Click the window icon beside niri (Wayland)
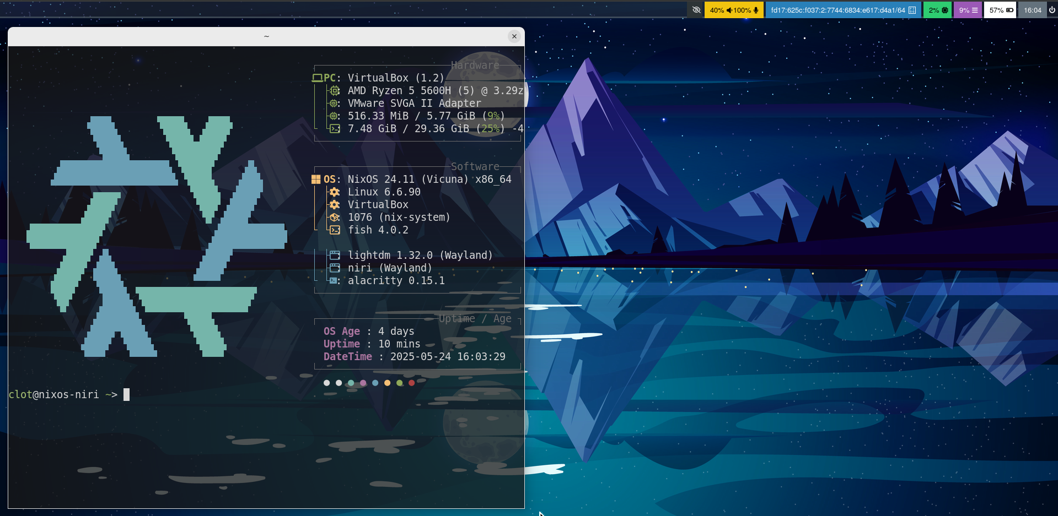This screenshot has height=516, width=1058. (x=335, y=268)
